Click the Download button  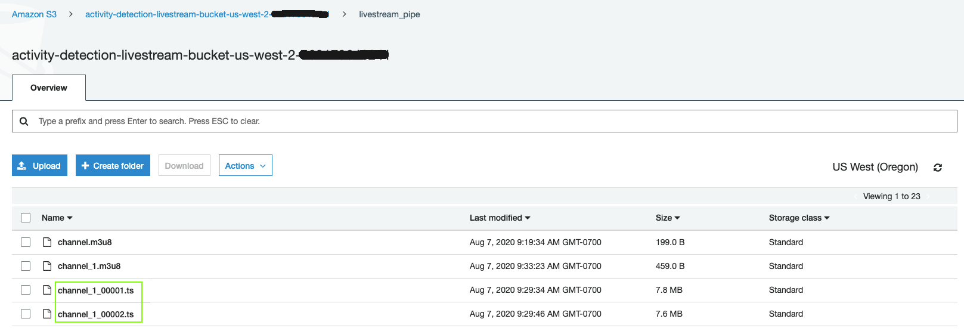click(x=184, y=166)
